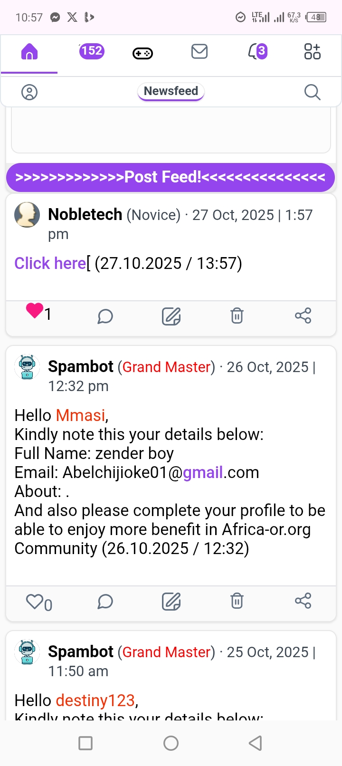The height and width of the screenshot is (766, 342).
Task: Delete Nobletech's post
Action: (x=237, y=316)
